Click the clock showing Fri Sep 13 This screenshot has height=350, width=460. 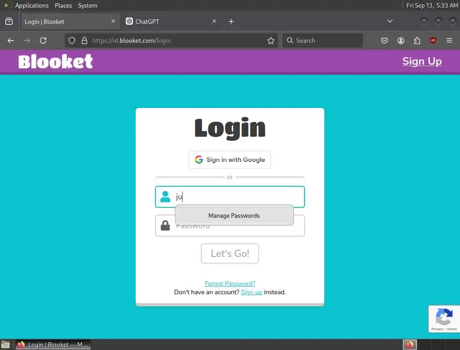pos(432,5)
